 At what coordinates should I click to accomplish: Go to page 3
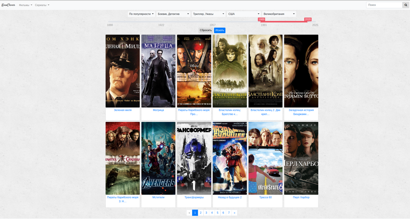[x=206, y=213]
